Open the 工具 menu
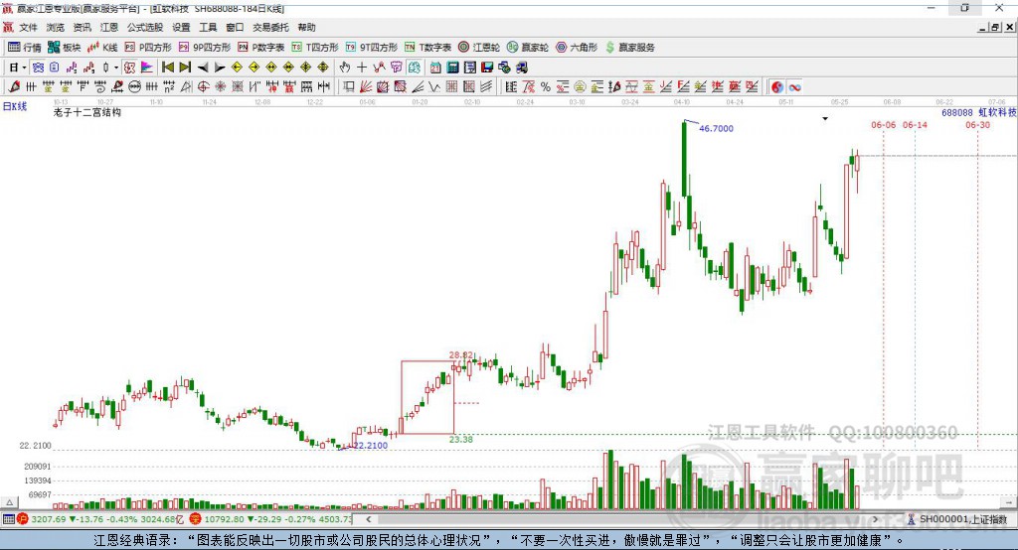This screenshot has height=550, width=1018. coord(208,27)
